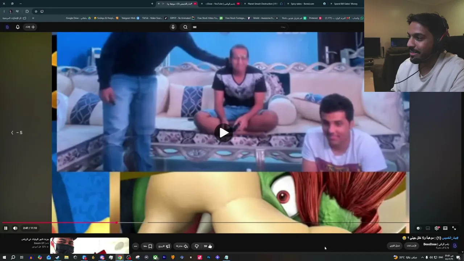
Task: Save video to playlist bookmark button
Action: [x=148, y=246]
